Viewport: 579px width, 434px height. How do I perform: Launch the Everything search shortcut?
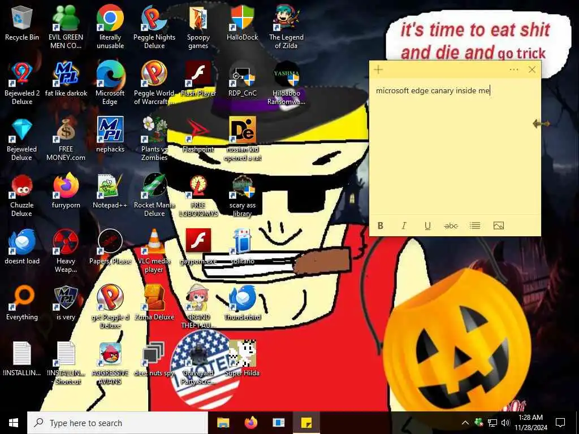pos(22,303)
